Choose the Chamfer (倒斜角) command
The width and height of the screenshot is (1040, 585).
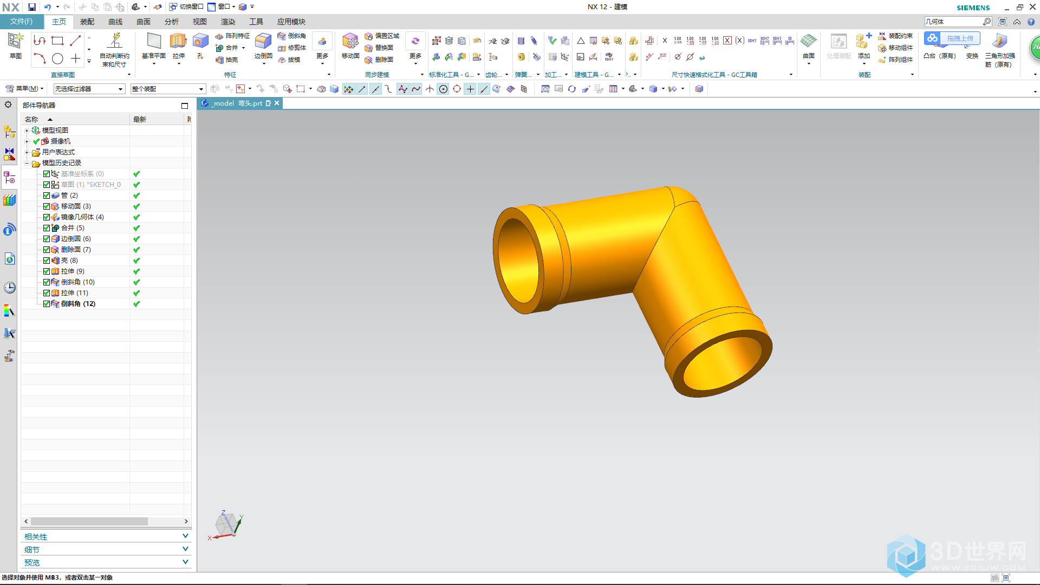point(292,36)
